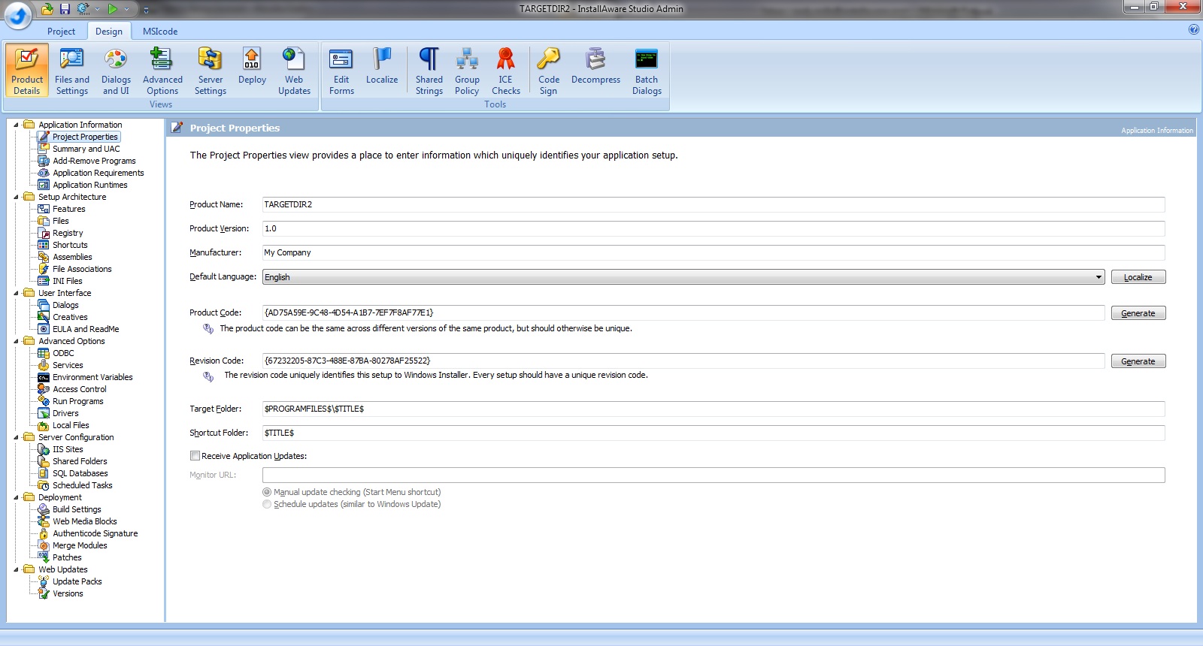
Task: Open Dialogs and UI view
Action: point(116,71)
